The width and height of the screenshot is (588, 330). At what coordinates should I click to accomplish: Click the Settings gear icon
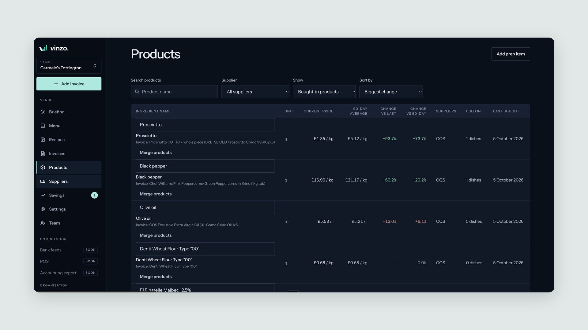pos(43,209)
